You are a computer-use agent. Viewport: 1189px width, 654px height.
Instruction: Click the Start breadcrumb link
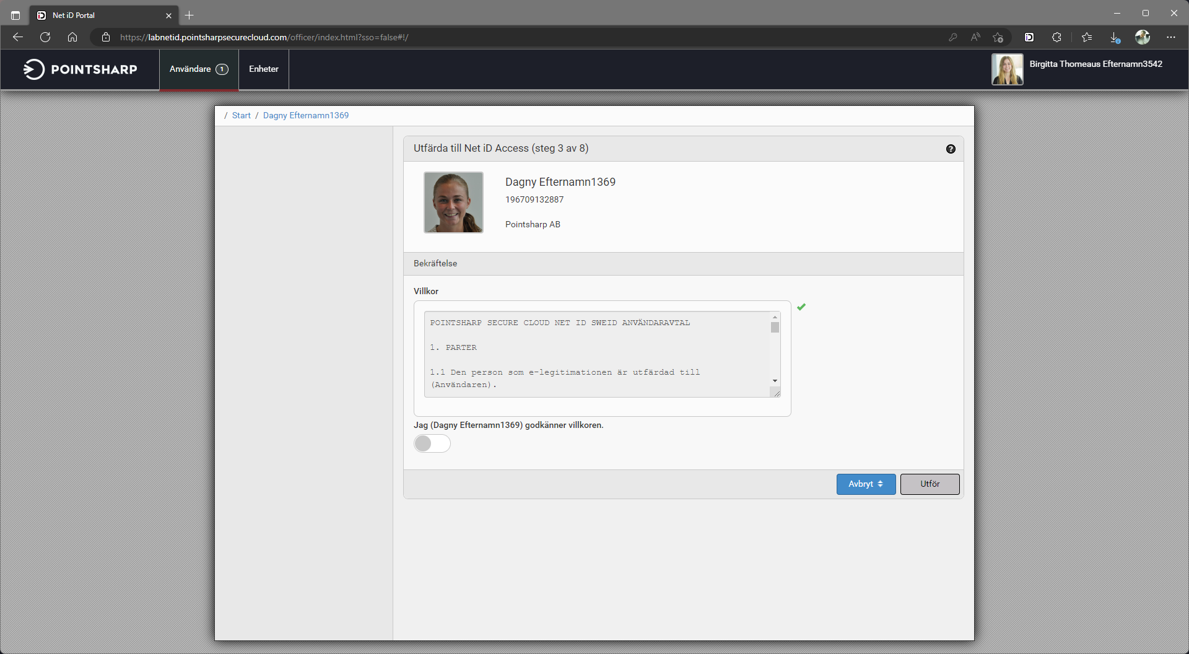pyautogui.click(x=242, y=116)
